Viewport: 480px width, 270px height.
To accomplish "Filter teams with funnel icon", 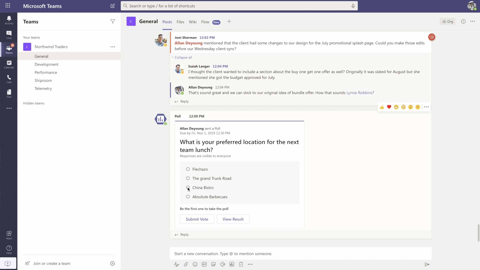I will coord(113,21).
